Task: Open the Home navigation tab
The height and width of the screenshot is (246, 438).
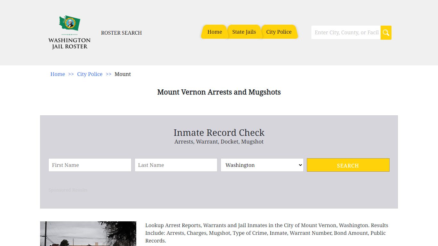Action: pyautogui.click(x=215, y=32)
